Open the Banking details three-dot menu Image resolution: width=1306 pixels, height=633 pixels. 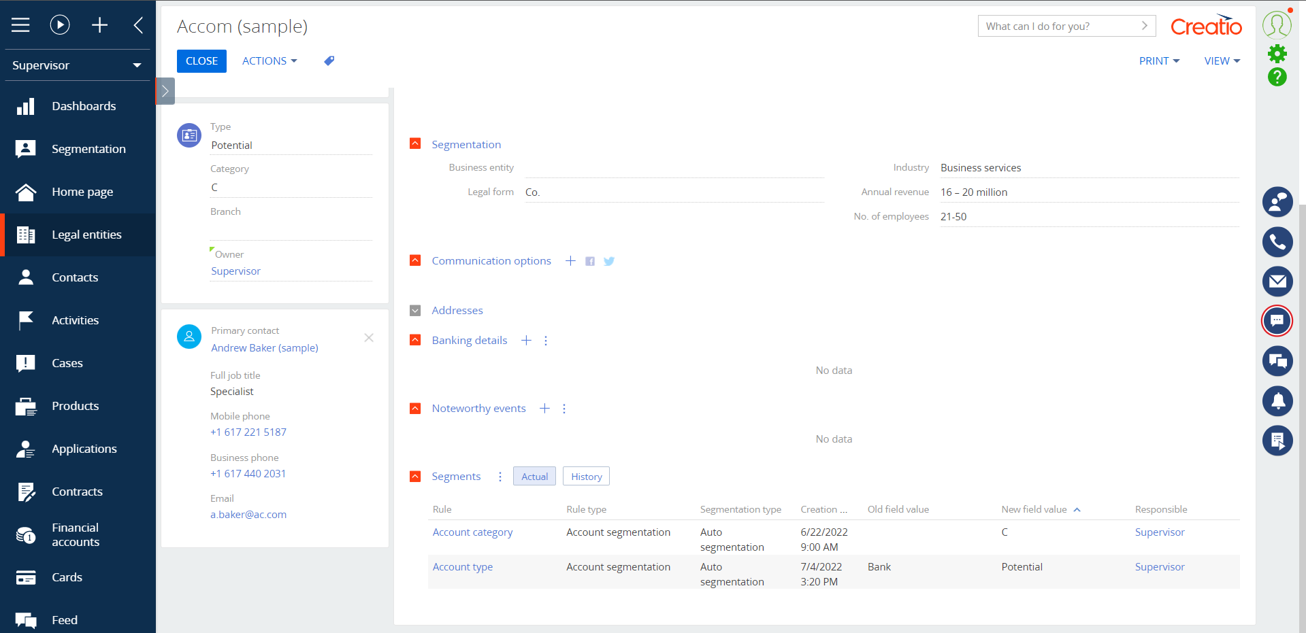[546, 341]
